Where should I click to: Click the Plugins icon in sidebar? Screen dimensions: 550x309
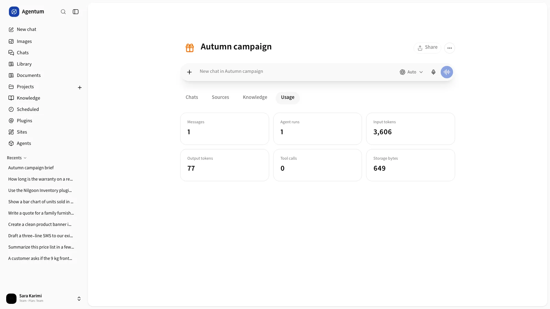(11, 121)
